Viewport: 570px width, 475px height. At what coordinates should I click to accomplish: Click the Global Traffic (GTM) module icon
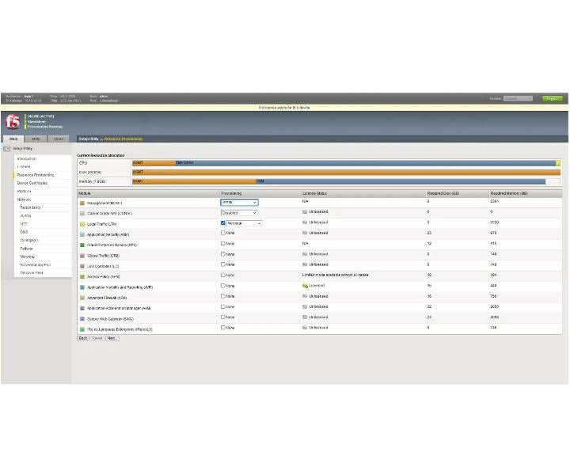coord(82,256)
